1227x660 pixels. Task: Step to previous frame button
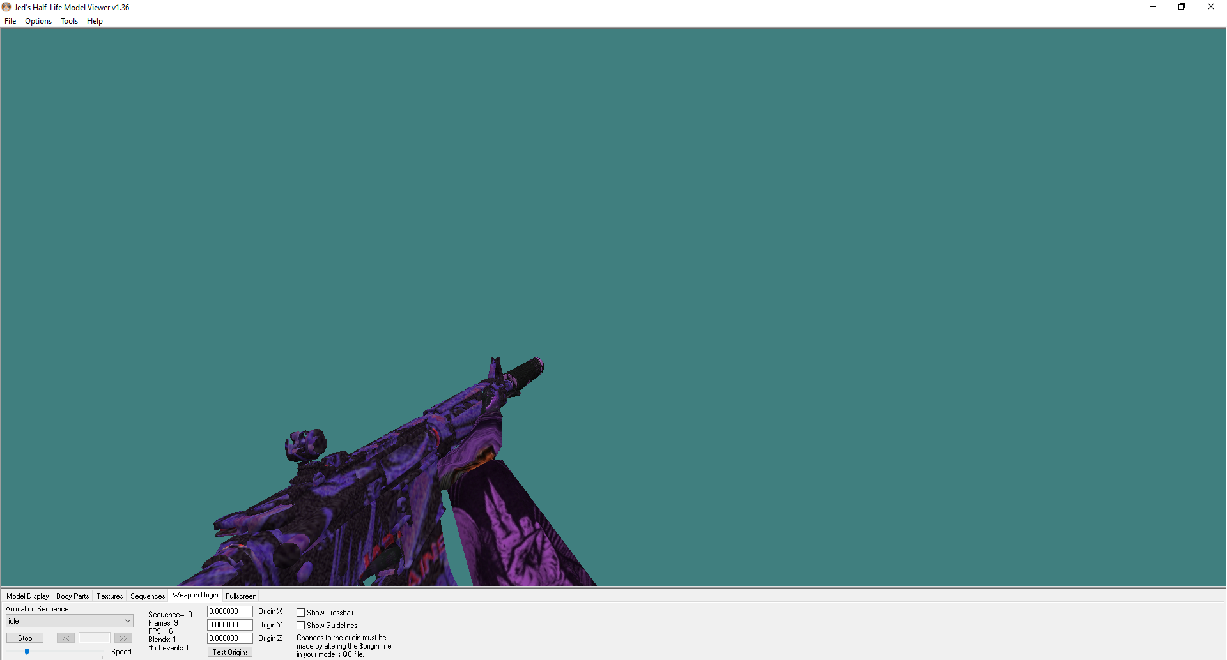[x=66, y=638]
